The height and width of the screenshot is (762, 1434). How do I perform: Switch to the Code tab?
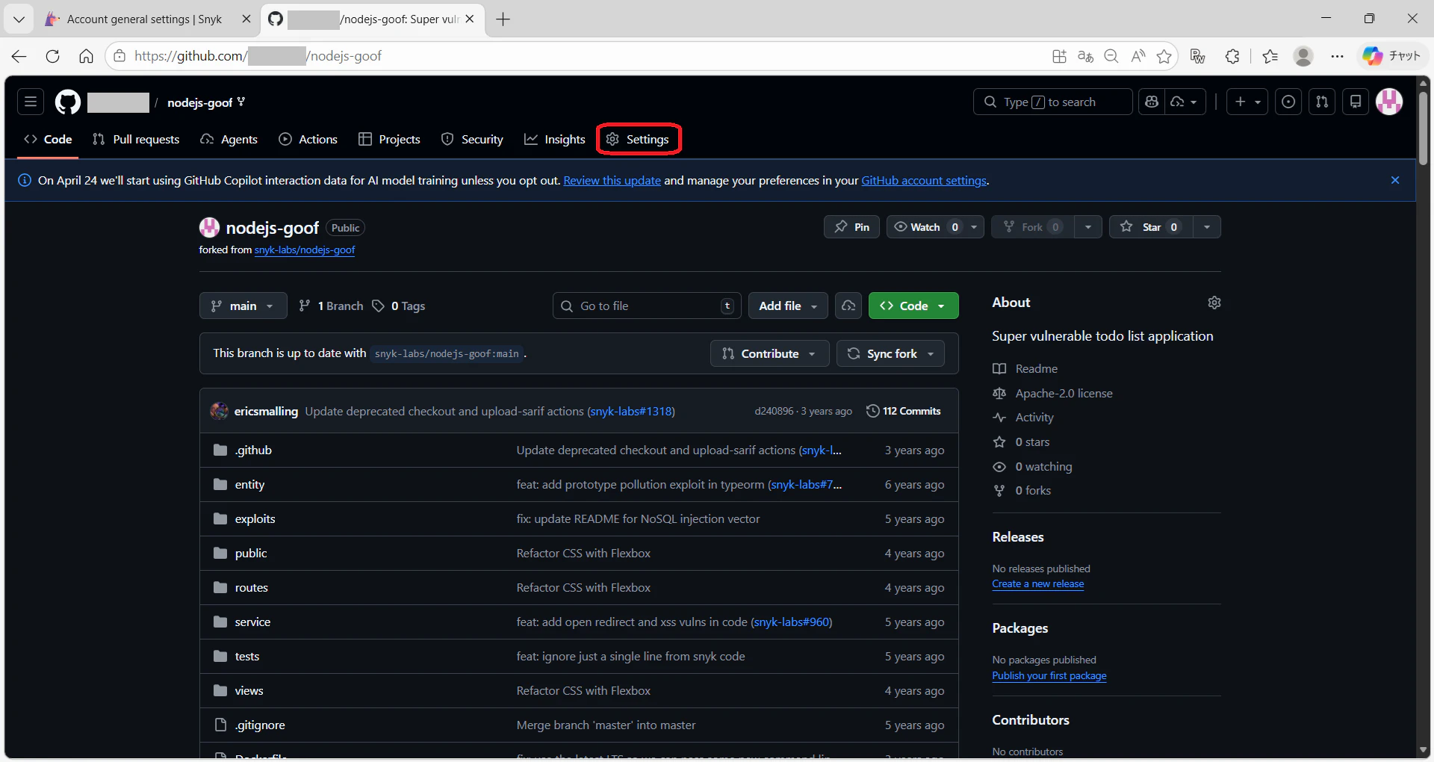(x=48, y=139)
